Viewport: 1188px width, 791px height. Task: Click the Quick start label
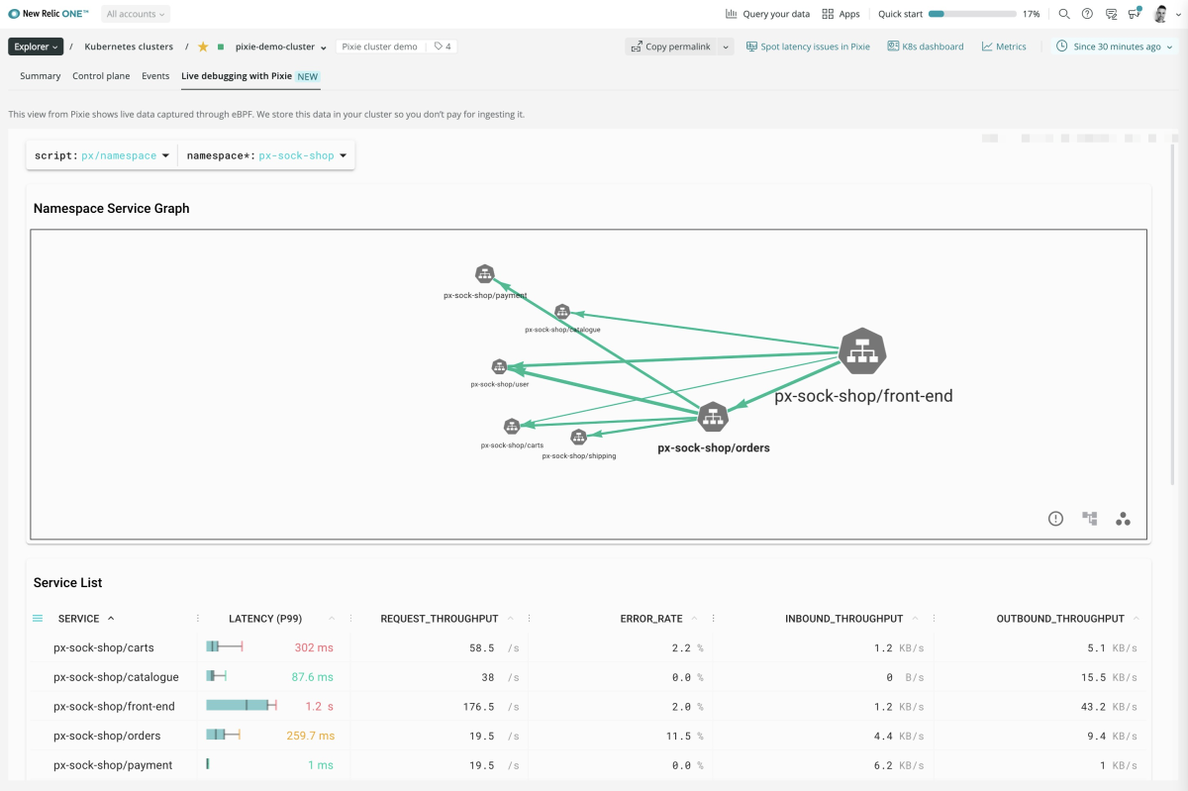[900, 14]
